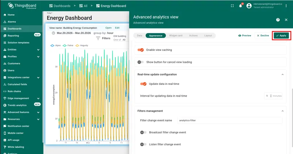Viewport: 293px width, 154px height.
Task: Click the Edit link in widget
Action: tap(117, 28)
